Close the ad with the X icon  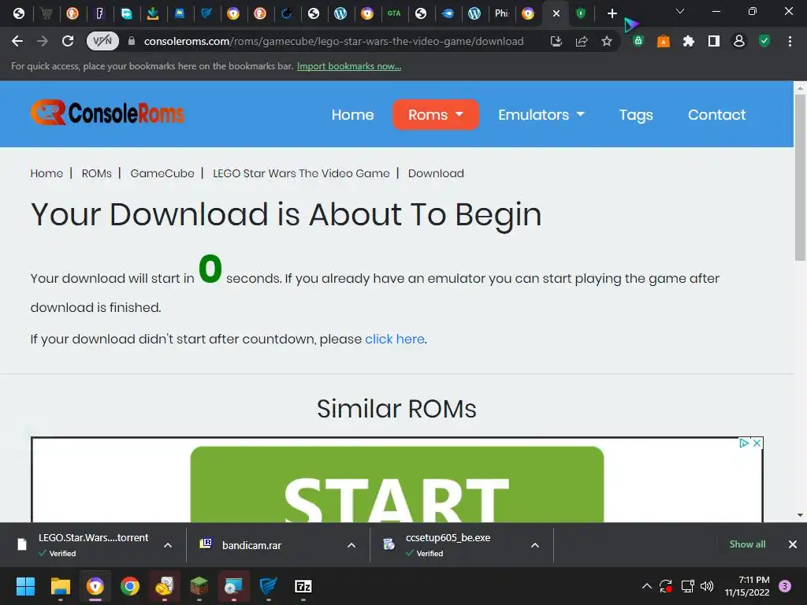tap(757, 443)
